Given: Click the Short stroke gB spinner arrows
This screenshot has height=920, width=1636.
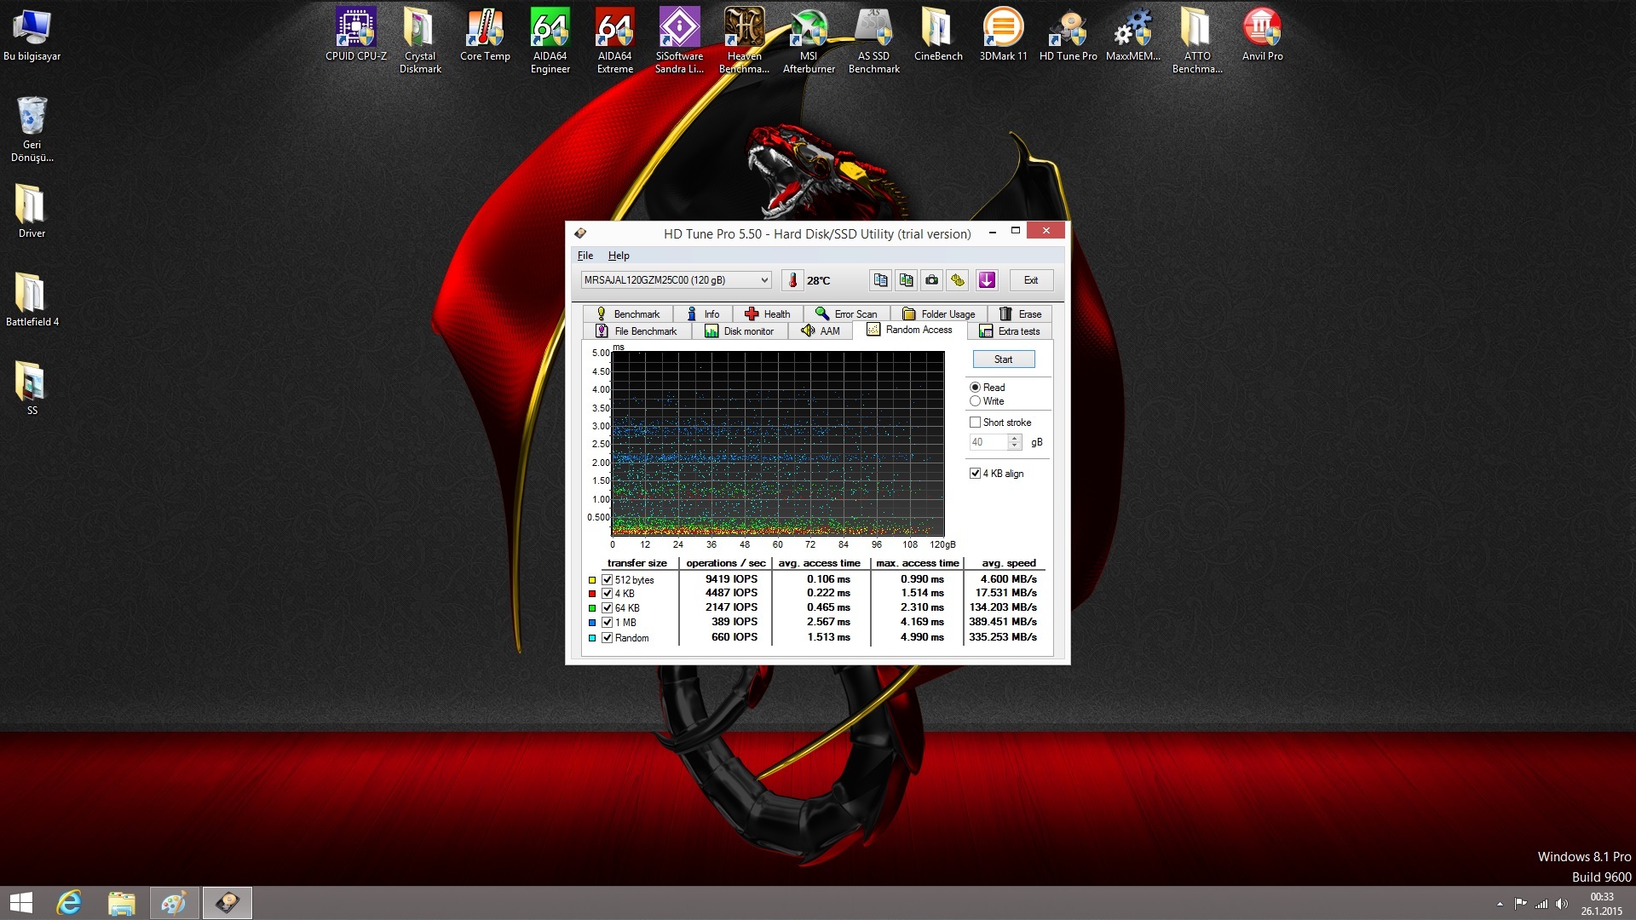Looking at the screenshot, I should click(1014, 442).
